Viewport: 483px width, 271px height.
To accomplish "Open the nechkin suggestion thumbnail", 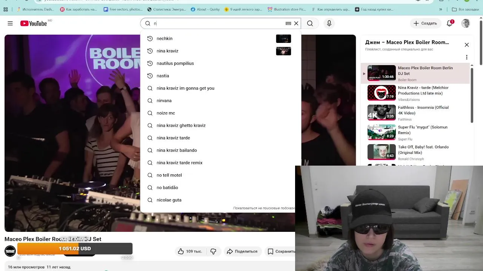I will (x=283, y=38).
